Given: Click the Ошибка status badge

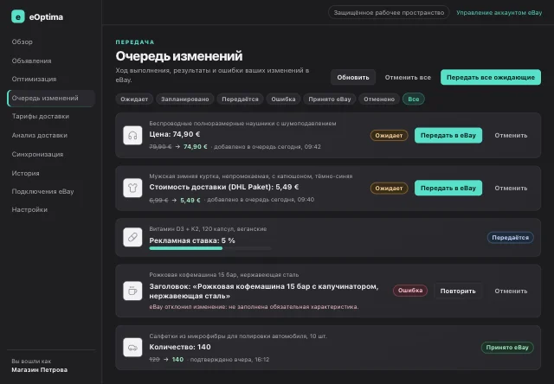Looking at the screenshot, I should coord(410,291).
